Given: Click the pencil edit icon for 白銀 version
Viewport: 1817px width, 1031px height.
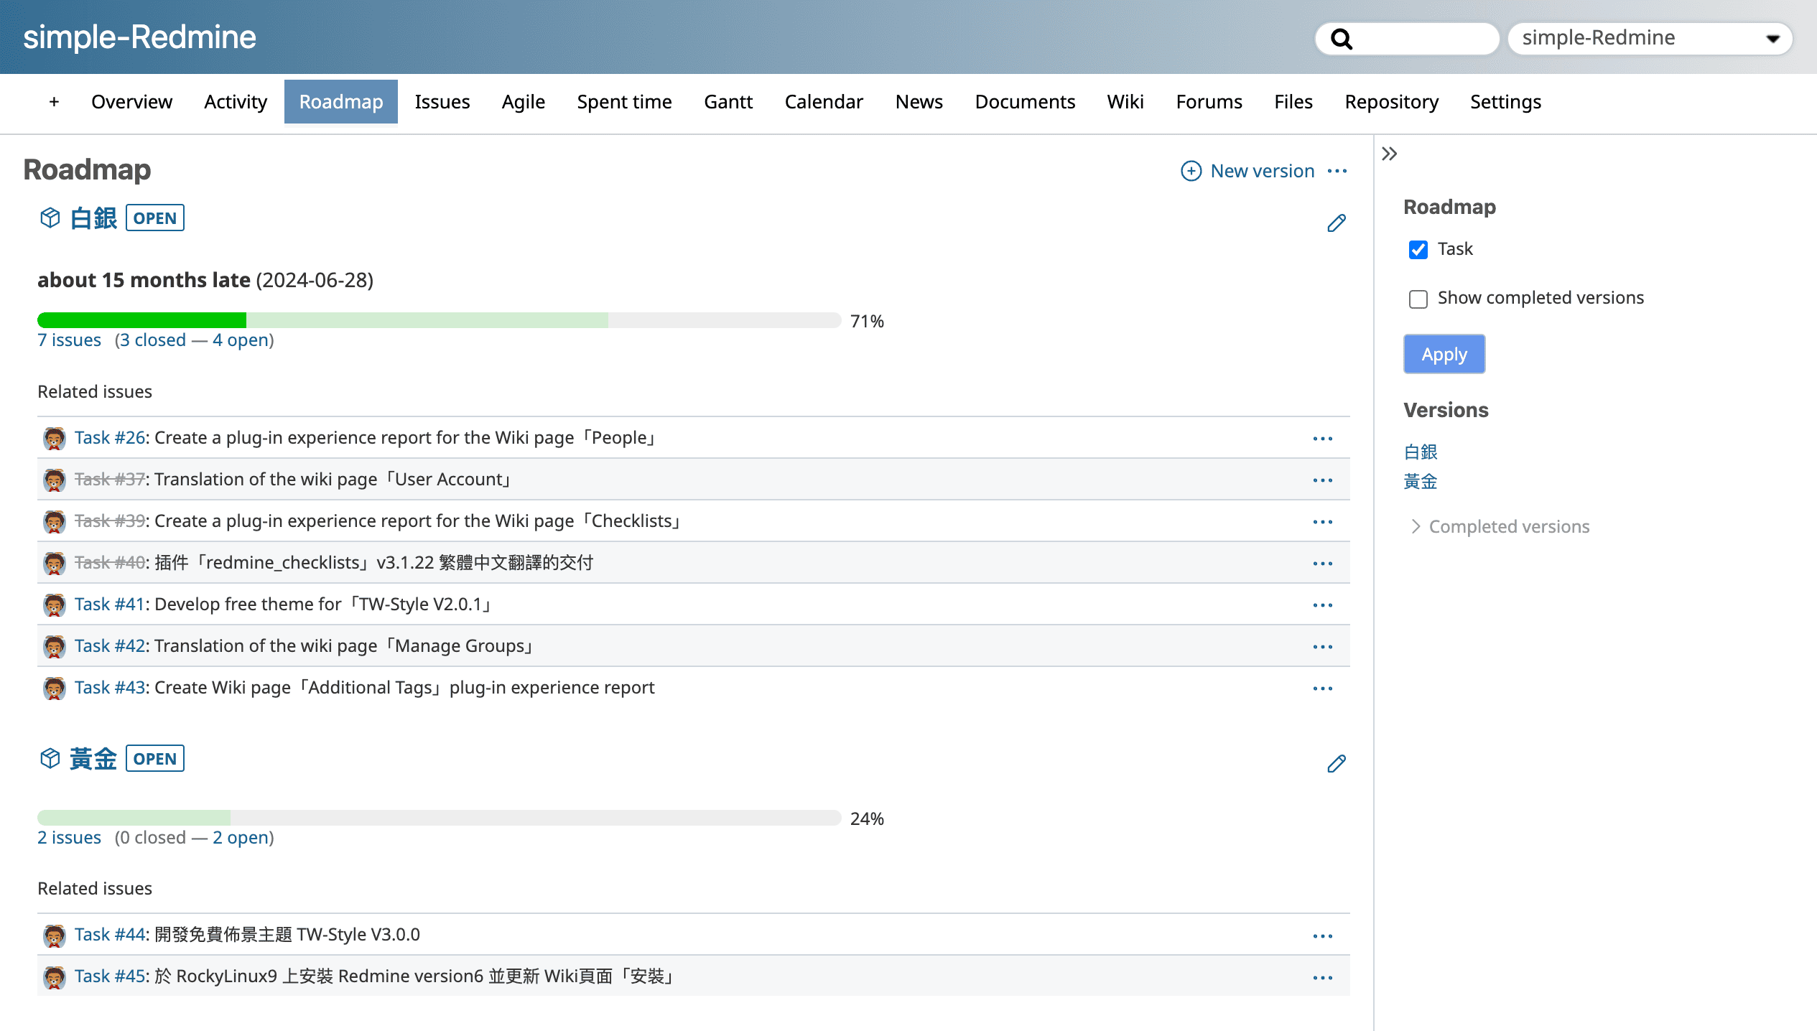Looking at the screenshot, I should point(1336,223).
